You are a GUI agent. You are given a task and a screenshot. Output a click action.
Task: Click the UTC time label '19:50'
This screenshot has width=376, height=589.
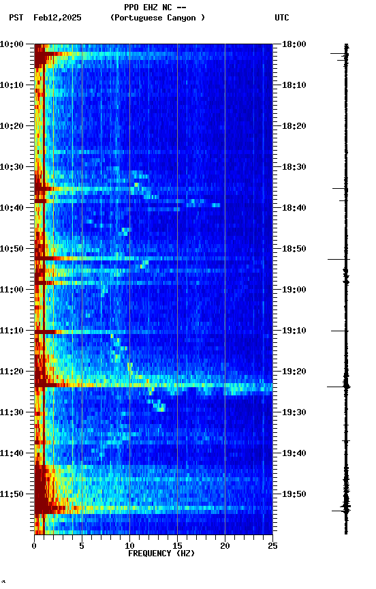[x=294, y=494]
